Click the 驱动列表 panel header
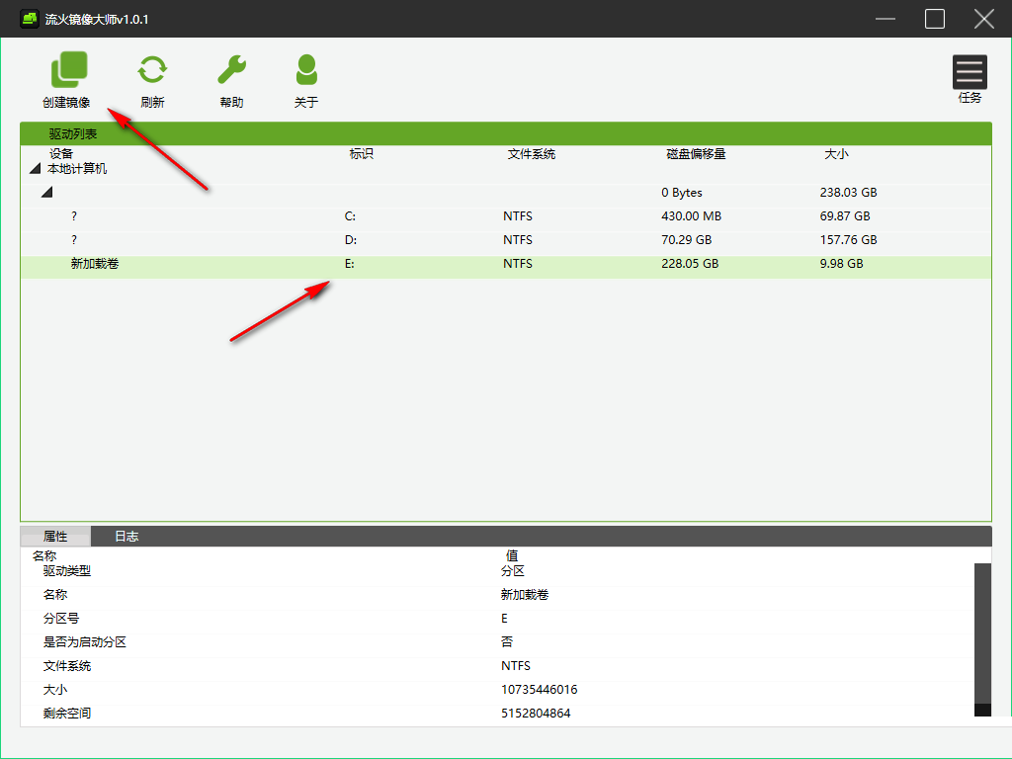 (x=506, y=133)
